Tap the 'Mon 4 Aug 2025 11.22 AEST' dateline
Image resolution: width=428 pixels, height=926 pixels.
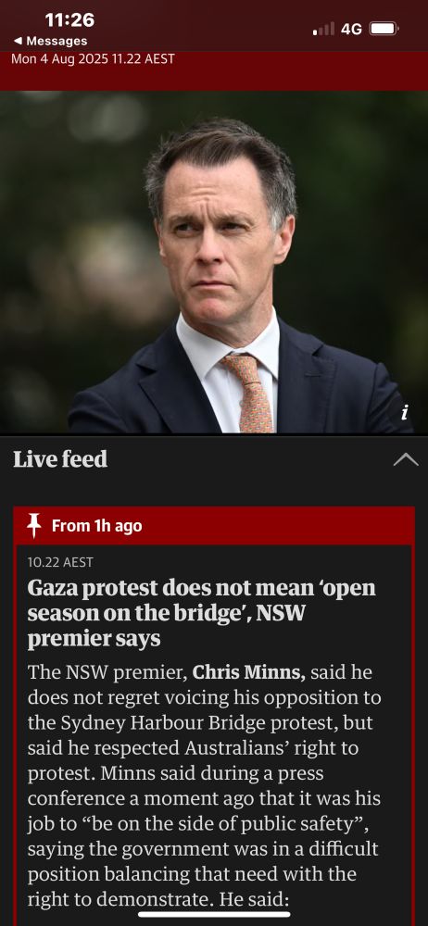93,59
